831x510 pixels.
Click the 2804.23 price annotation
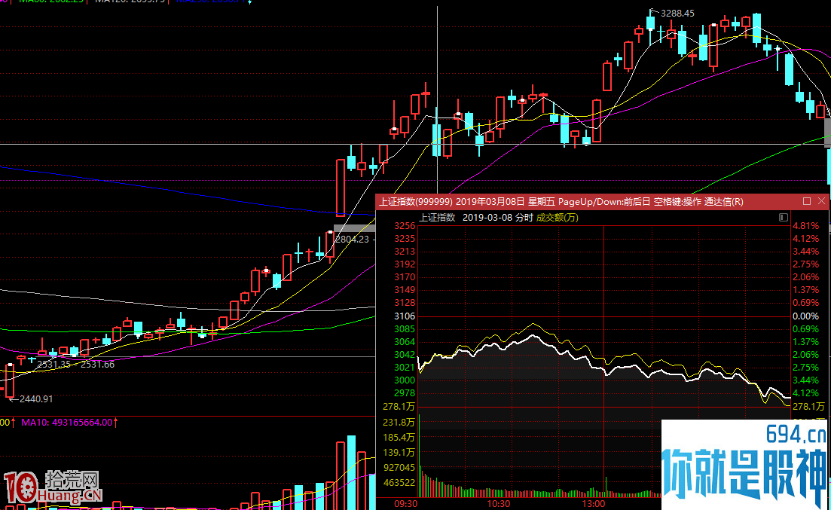pyautogui.click(x=352, y=239)
